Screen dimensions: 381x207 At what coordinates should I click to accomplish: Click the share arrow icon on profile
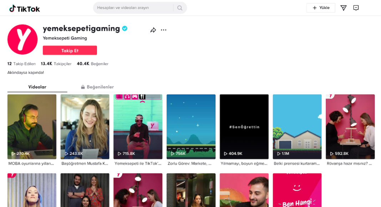pyautogui.click(x=153, y=30)
